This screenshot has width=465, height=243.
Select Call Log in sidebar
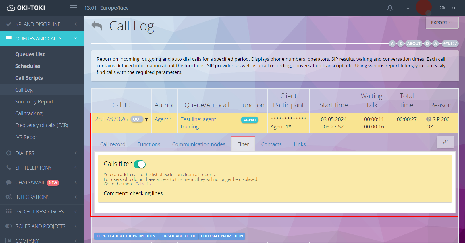(42, 90)
